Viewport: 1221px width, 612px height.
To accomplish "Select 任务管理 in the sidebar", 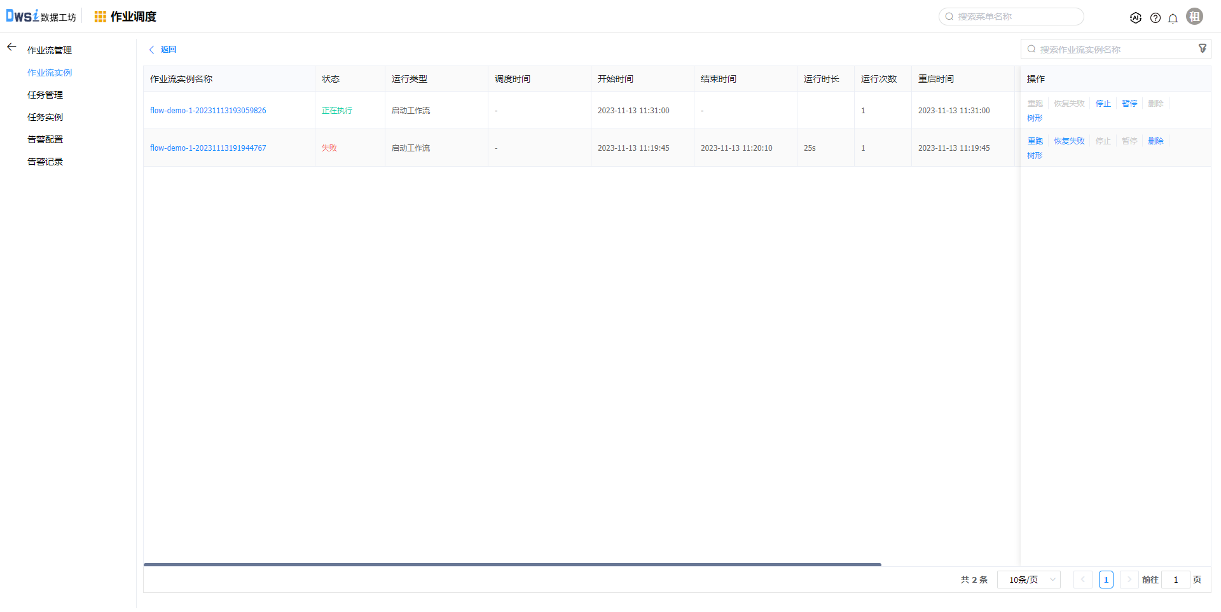I will pyautogui.click(x=45, y=95).
